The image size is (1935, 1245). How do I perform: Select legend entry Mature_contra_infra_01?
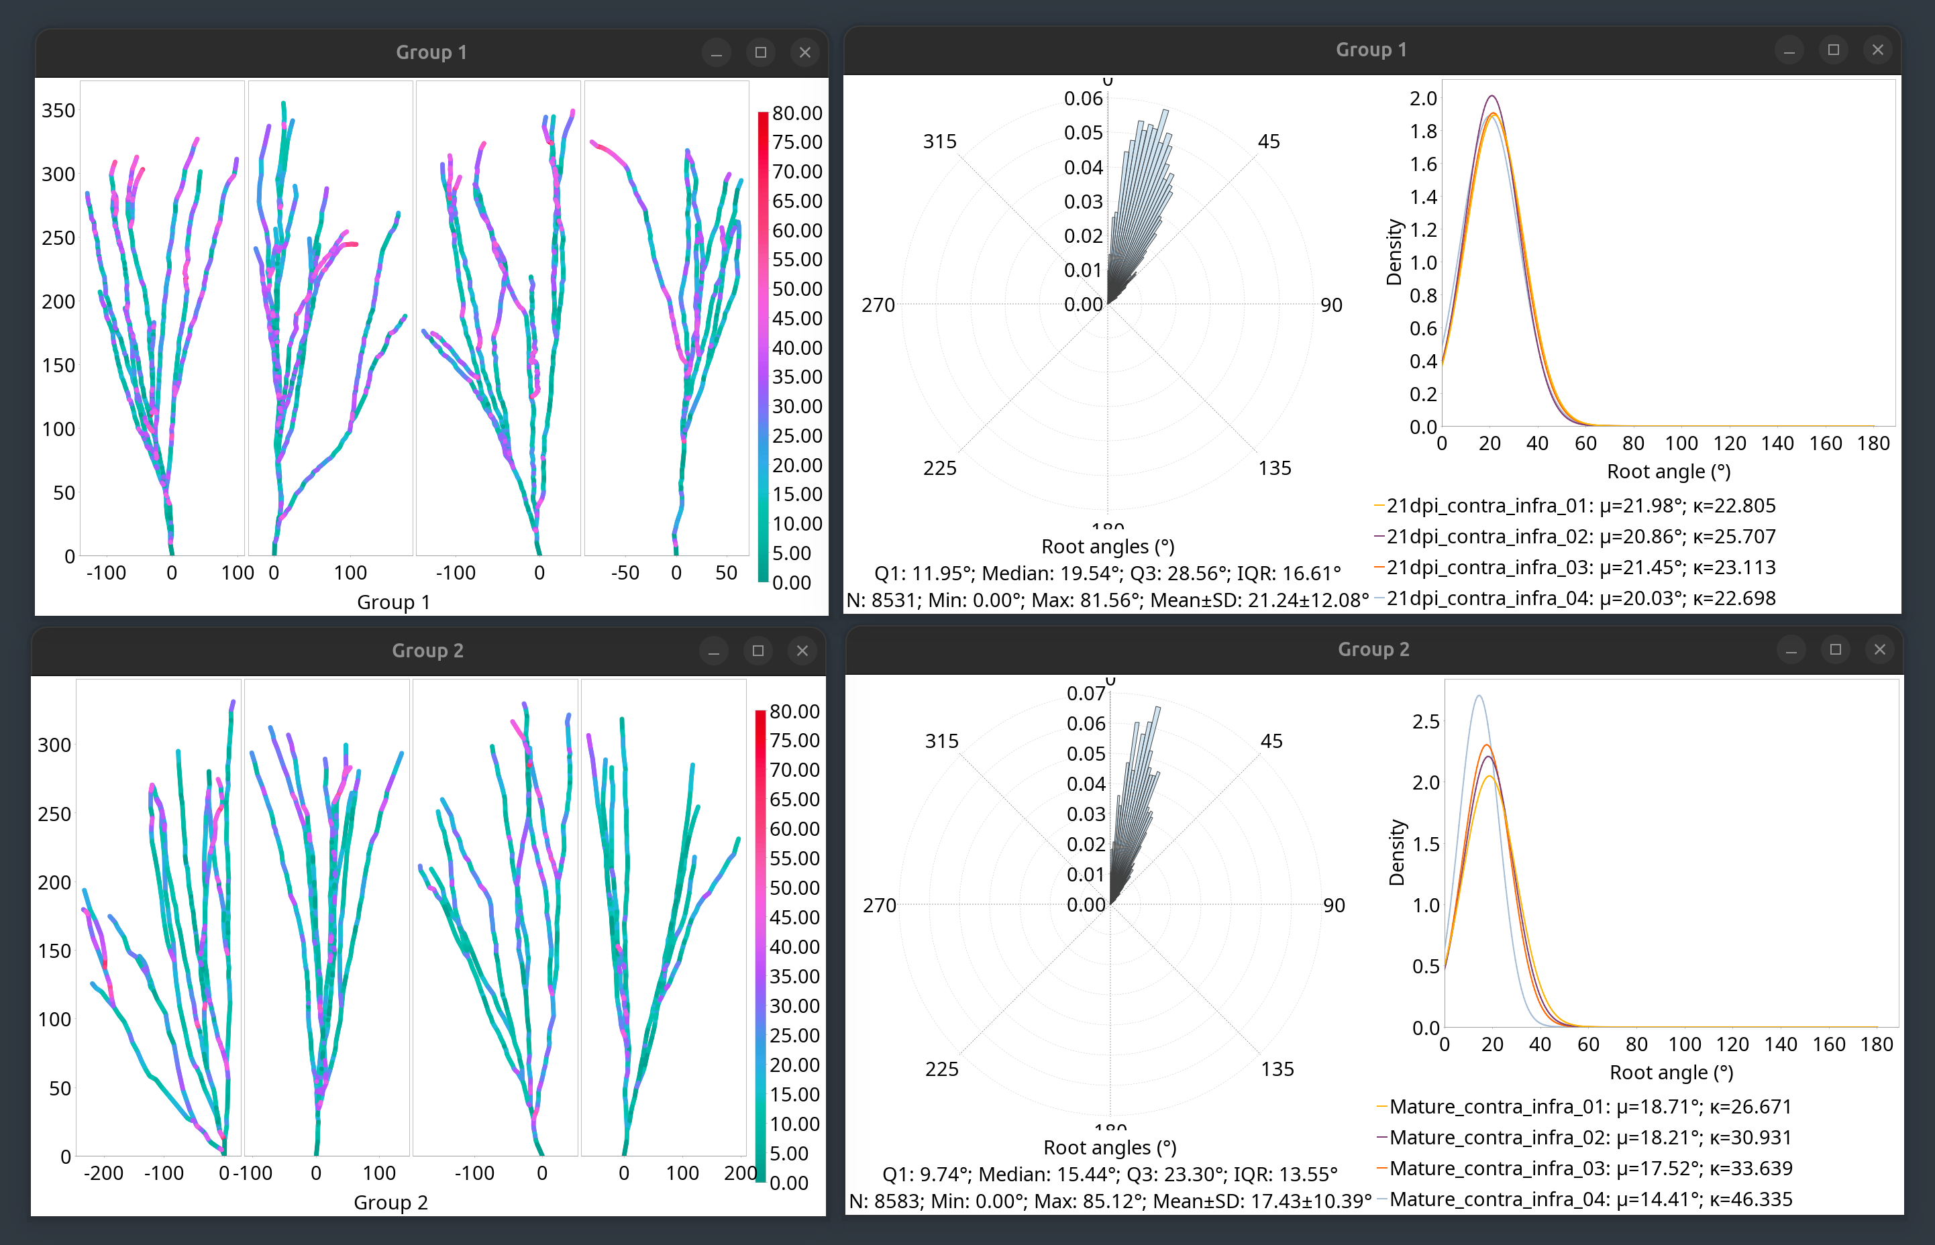point(1584,1107)
